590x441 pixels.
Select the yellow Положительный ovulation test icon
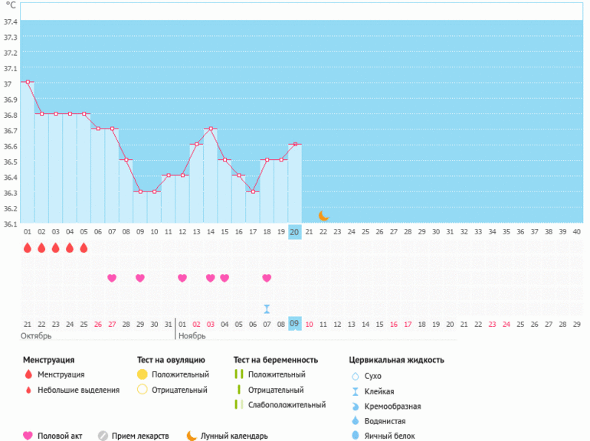tap(142, 374)
